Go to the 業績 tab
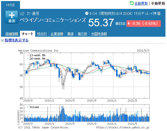 click(x=70, y=34)
